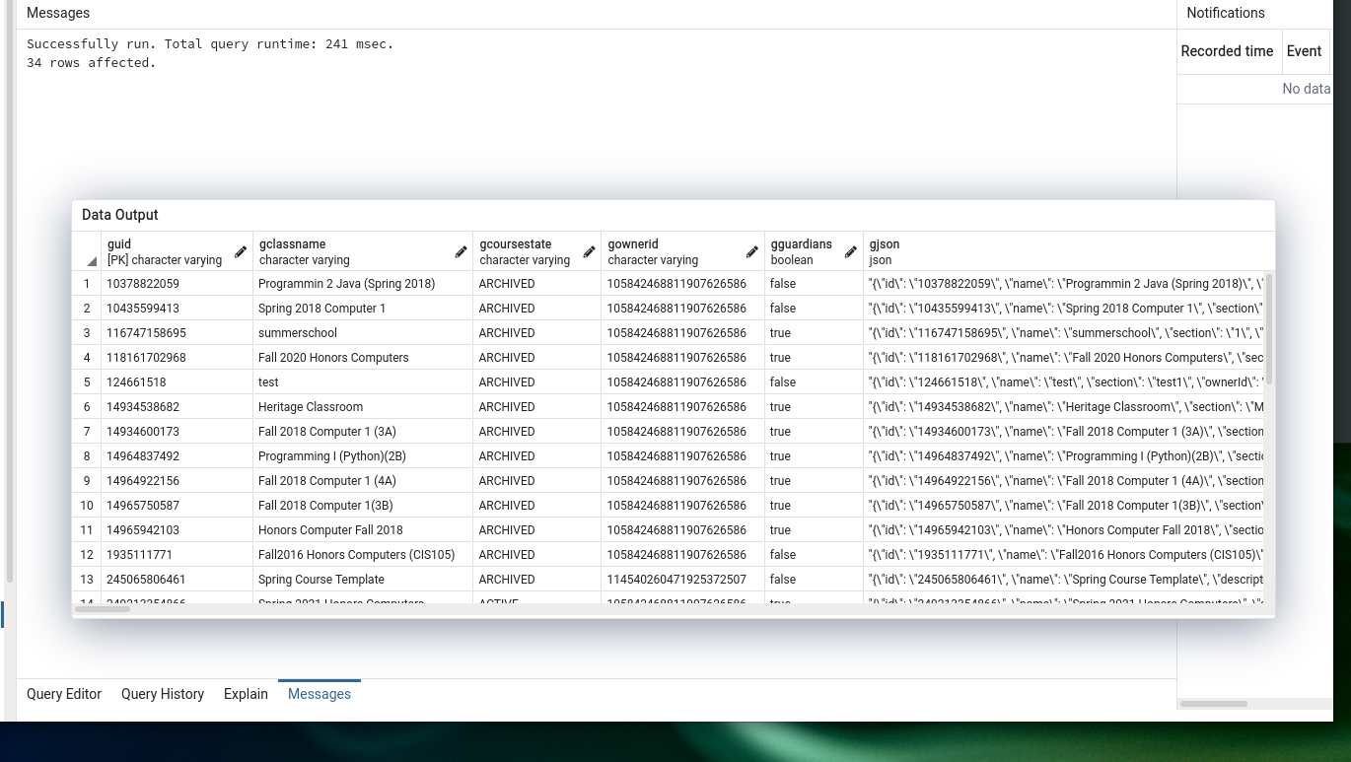Viewport: 1351px width, 762px height.
Task: Click the Event column header in Notifications
Action: click(x=1304, y=51)
